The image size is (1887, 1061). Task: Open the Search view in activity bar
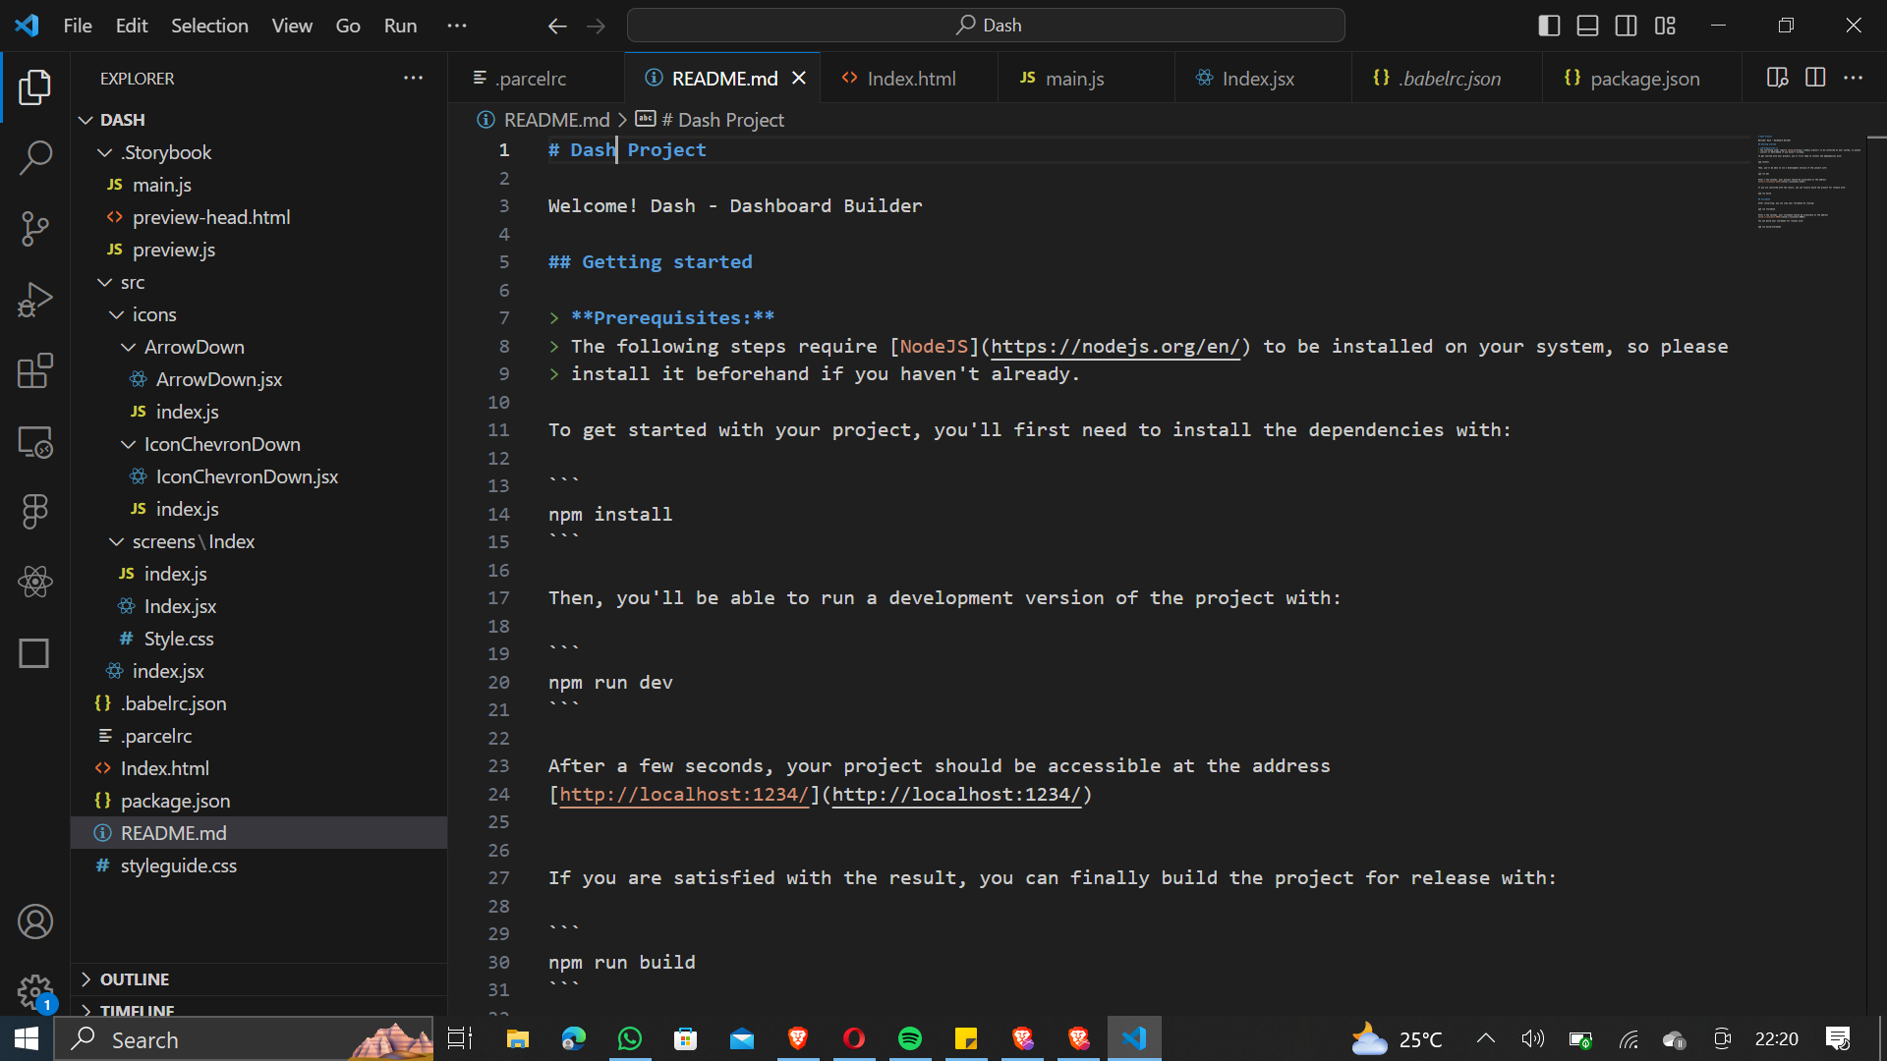click(35, 157)
